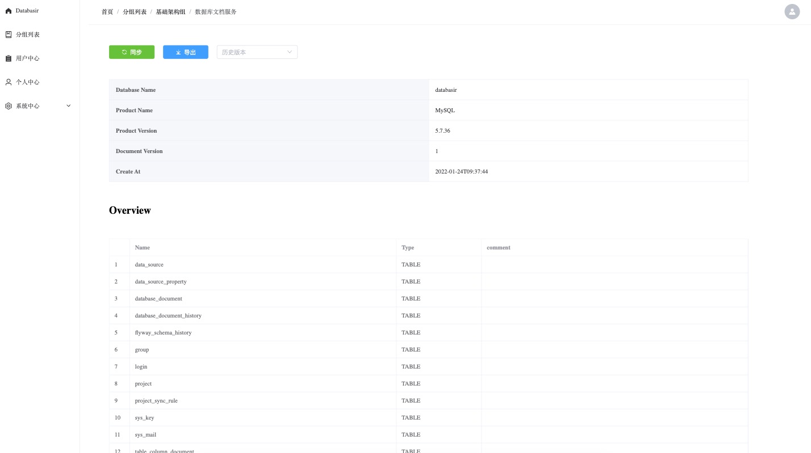
Task: Navigate to 首页 breadcrumb link
Action: pyautogui.click(x=107, y=12)
